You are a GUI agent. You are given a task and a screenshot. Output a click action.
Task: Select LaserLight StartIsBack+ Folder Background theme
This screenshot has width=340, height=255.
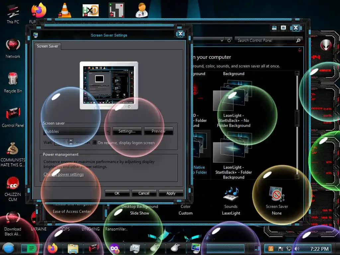click(233, 156)
